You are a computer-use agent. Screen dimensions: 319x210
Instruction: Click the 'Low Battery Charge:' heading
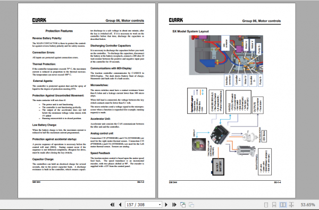44,125
